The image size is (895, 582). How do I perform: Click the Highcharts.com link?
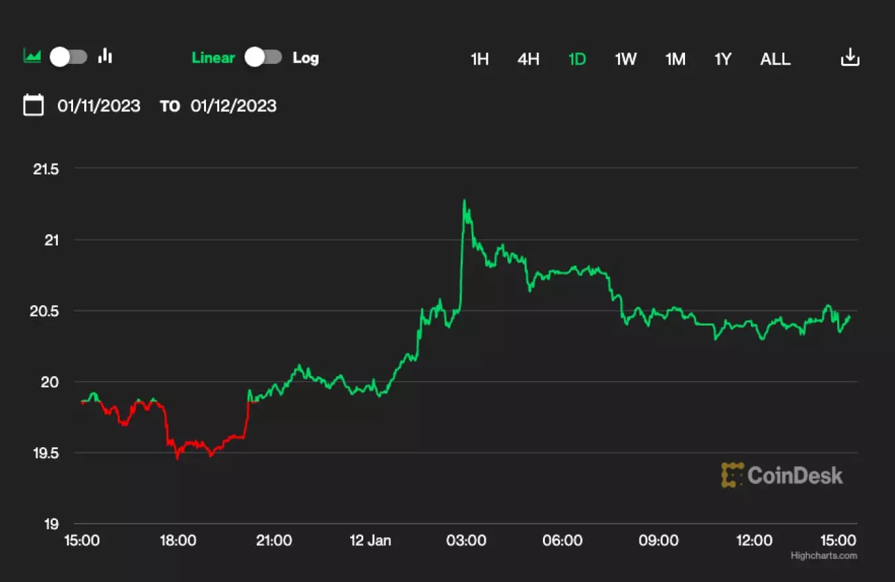pyautogui.click(x=822, y=556)
